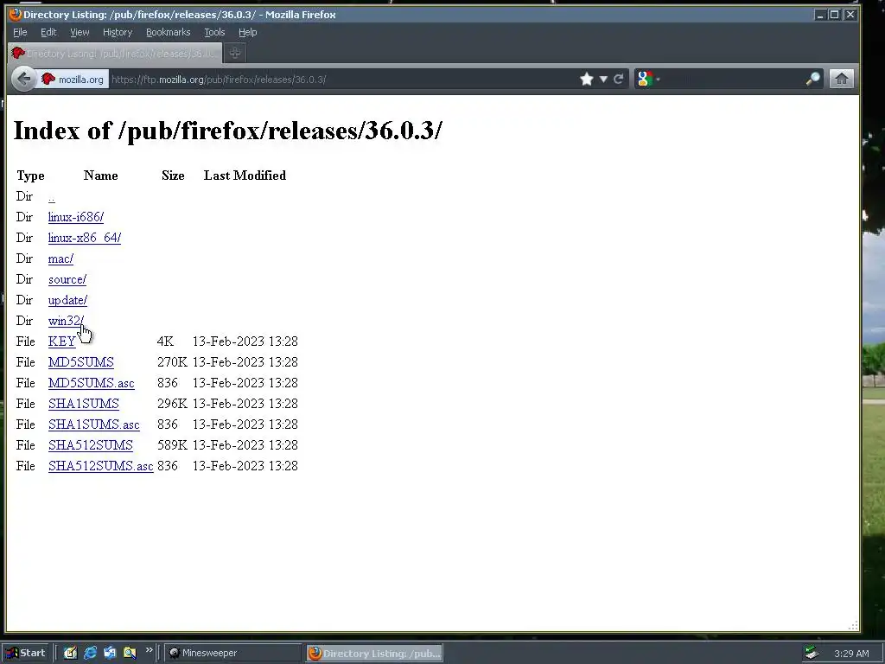Image resolution: width=885 pixels, height=664 pixels.
Task: Open the source/ directory
Action: 67,279
